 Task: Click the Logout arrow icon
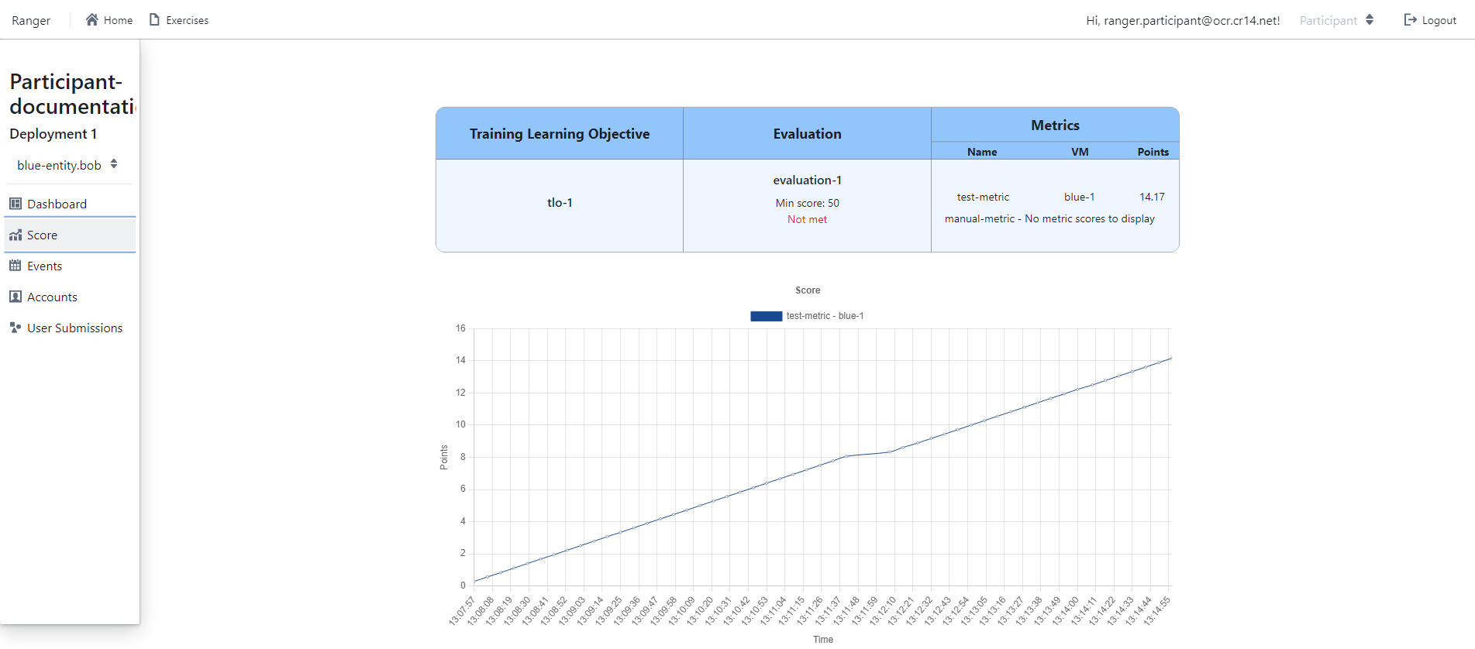pyautogui.click(x=1410, y=19)
